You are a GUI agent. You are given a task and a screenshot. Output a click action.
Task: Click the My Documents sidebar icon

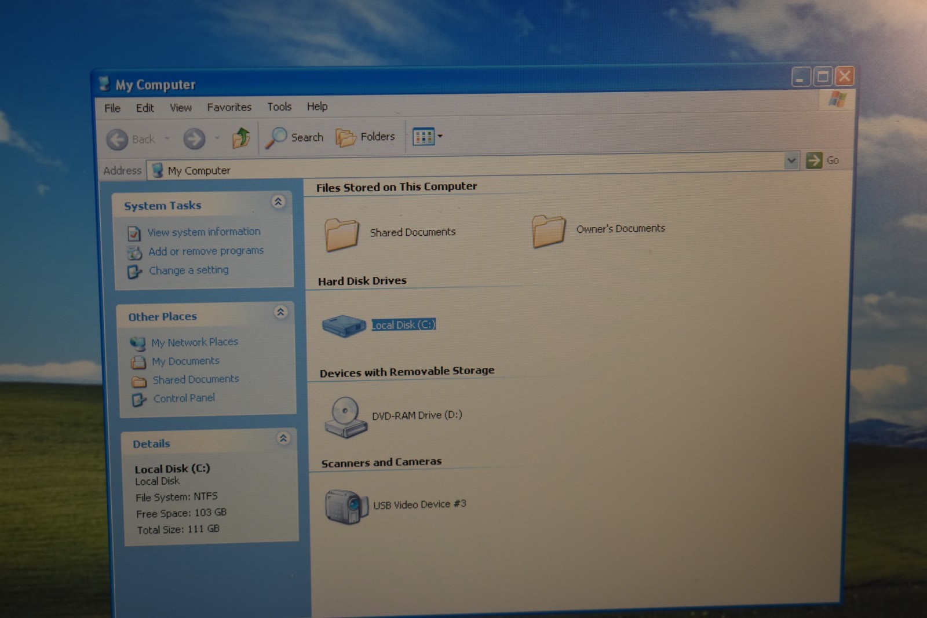point(138,363)
